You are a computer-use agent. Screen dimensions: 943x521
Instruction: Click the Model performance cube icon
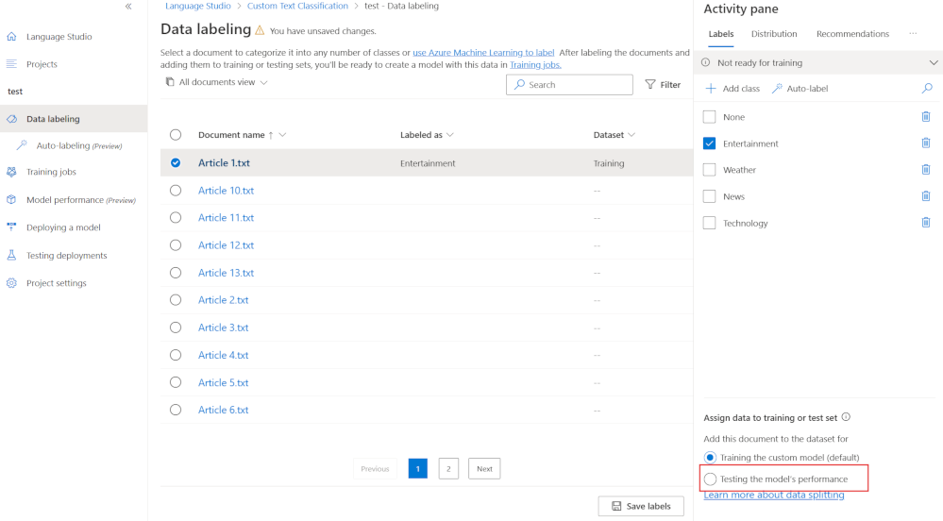11,200
